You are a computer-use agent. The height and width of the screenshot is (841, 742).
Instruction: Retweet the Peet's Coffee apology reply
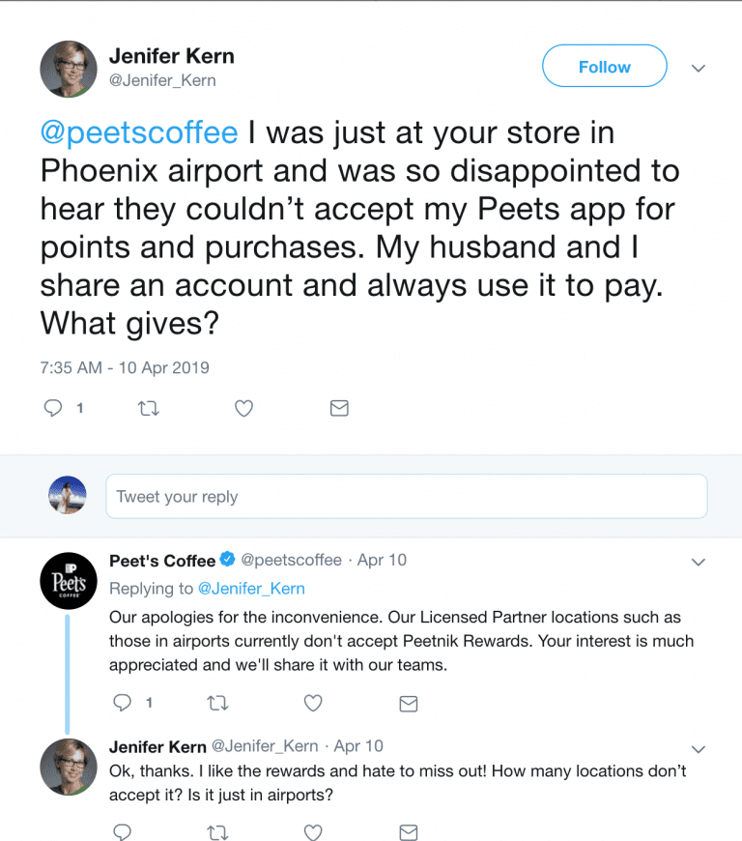[x=217, y=703]
